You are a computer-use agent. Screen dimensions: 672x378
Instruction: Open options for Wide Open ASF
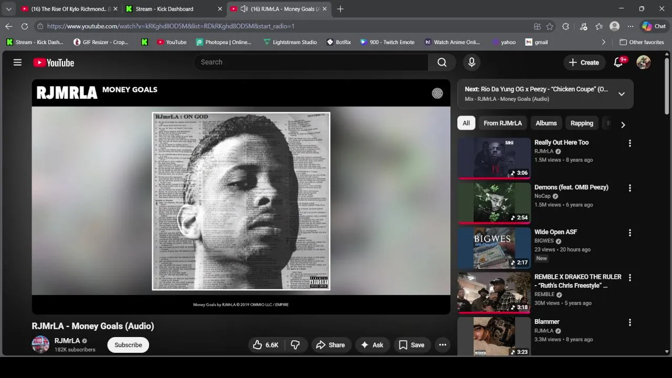(x=630, y=233)
